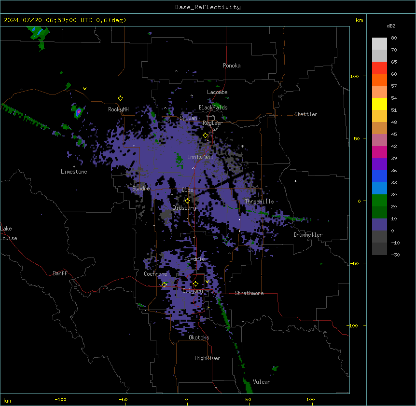The image size is (416, 406).
Task: Click the magenta-core storm cell west of RockyMH
Action: tap(78, 112)
